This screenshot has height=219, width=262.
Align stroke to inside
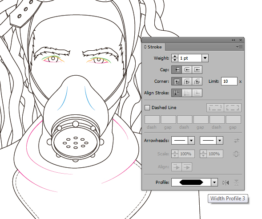point(187,93)
